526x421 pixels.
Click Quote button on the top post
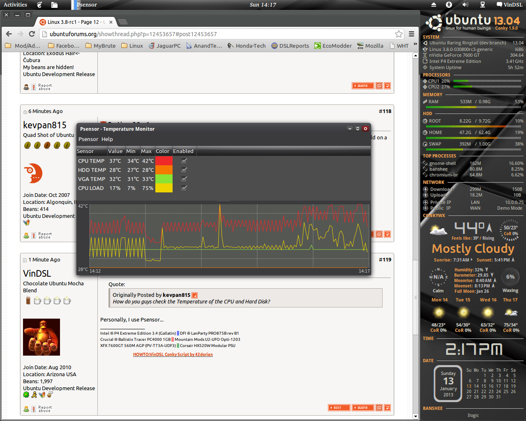pos(363,86)
